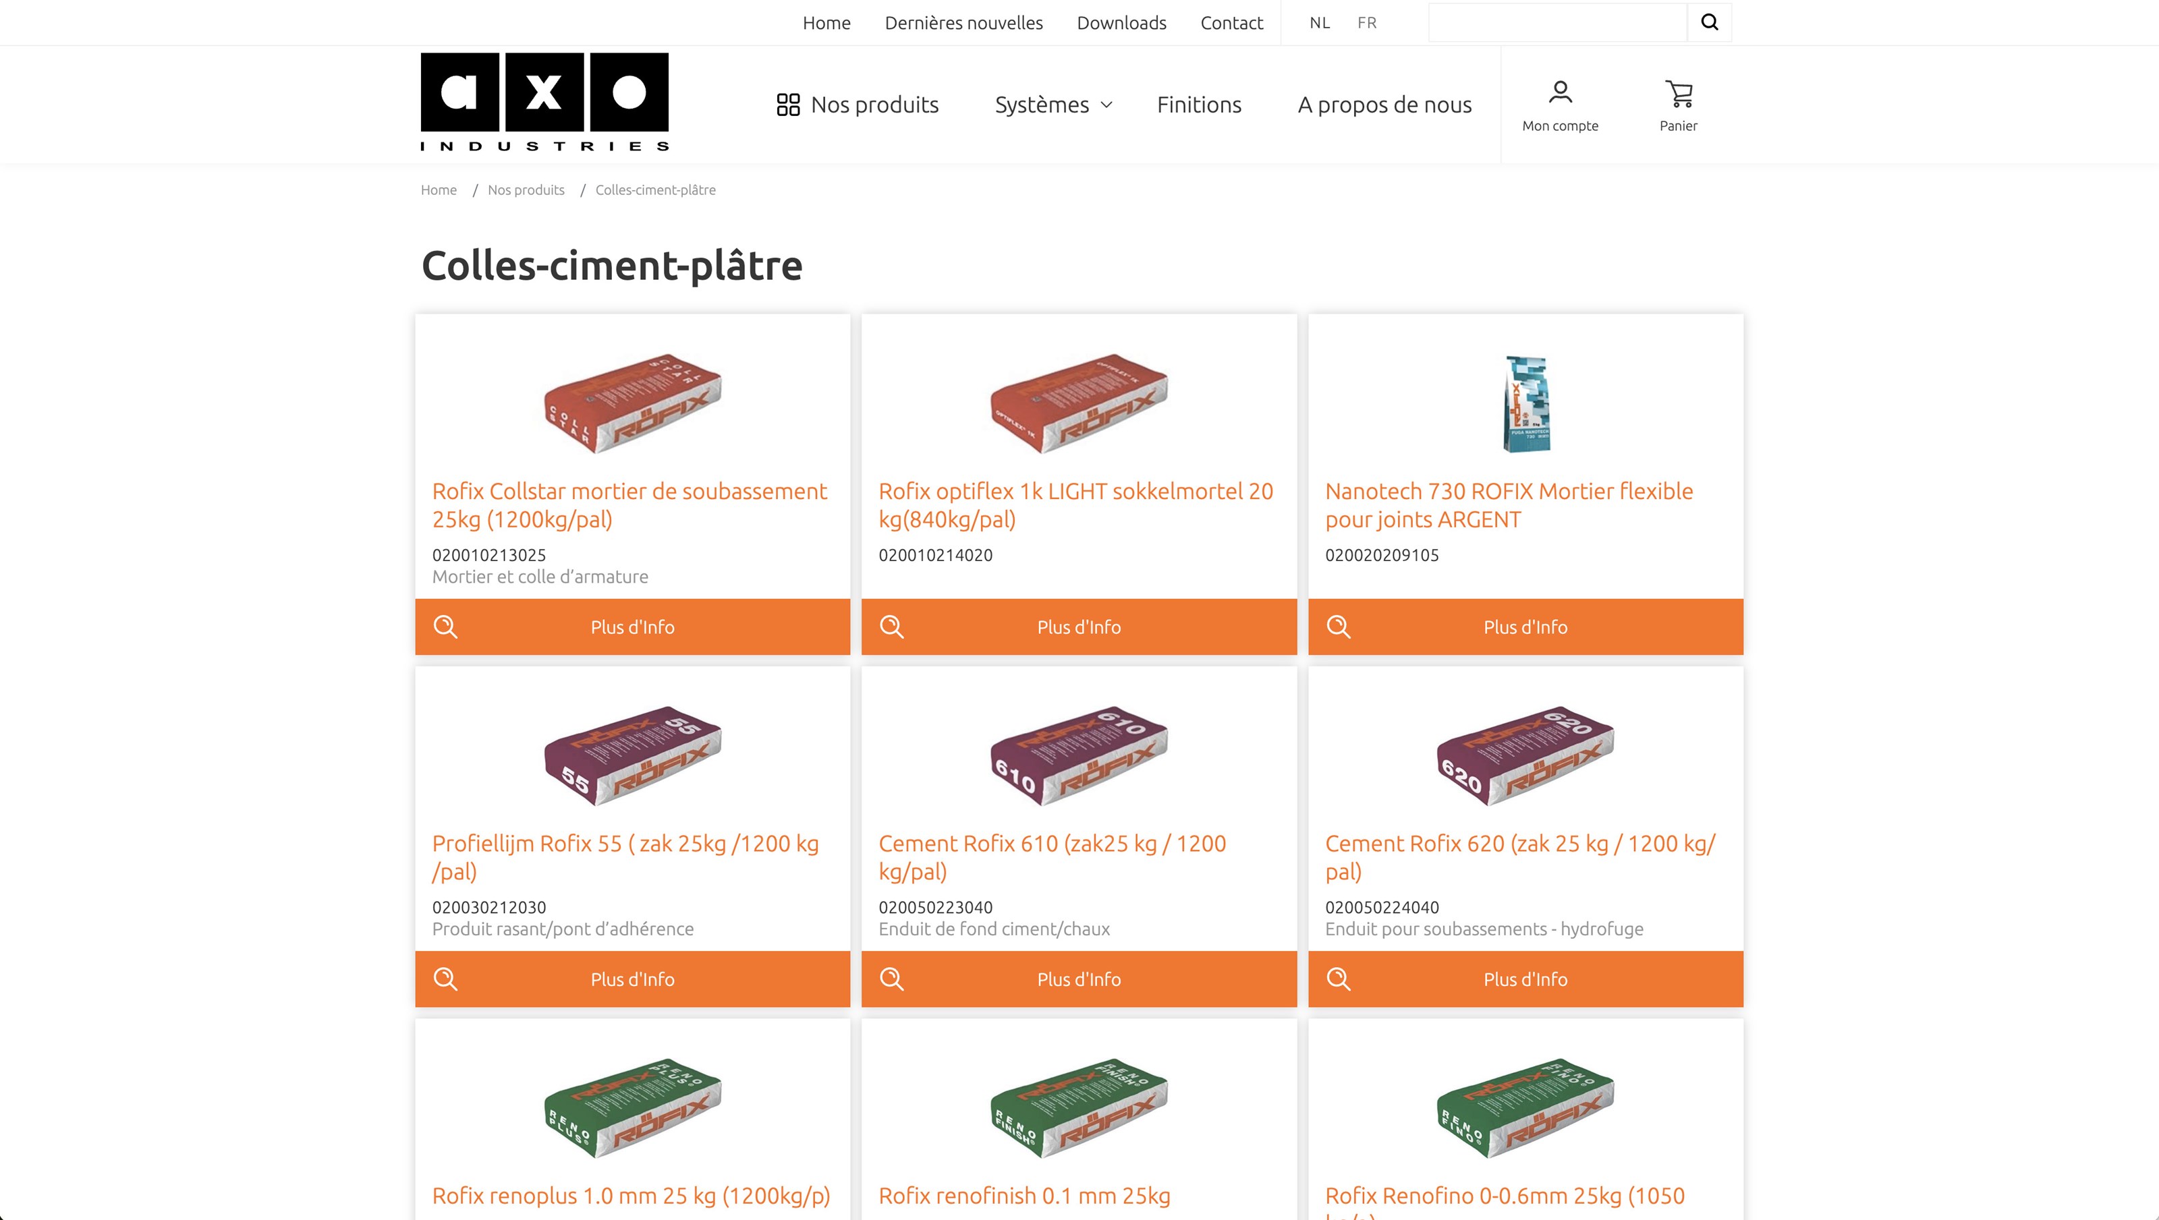Go to Dernières nouvelles page
This screenshot has width=2159, height=1220.
coord(963,23)
